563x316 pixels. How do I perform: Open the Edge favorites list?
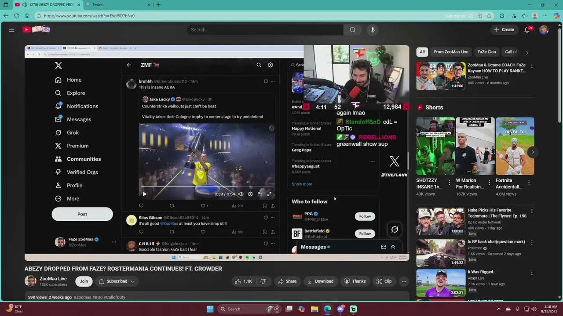pyautogui.click(x=524, y=16)
